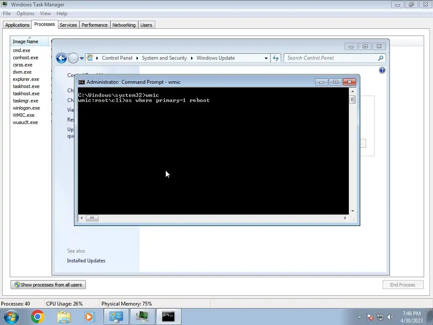433x325 pixels.
Task: Select conhost.exe in process list
Action: [25, 58]
